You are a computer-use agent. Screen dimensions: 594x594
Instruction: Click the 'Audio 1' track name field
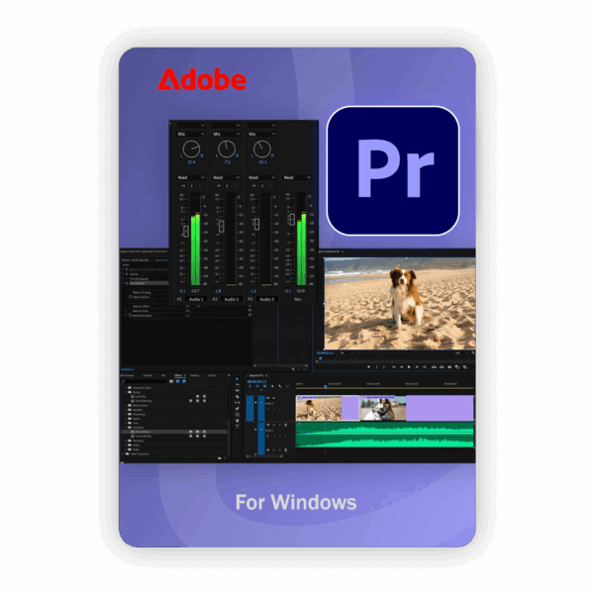pos(196,298)
